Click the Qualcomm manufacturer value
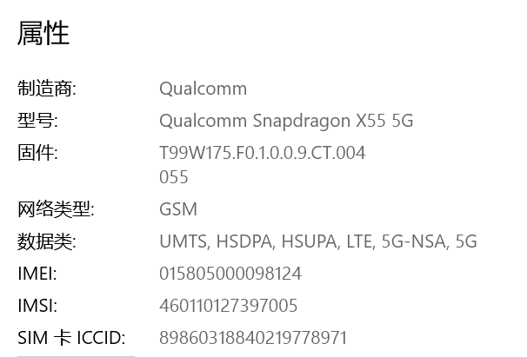The width and height of the screenshot is (527, 357). coord(203,89)
